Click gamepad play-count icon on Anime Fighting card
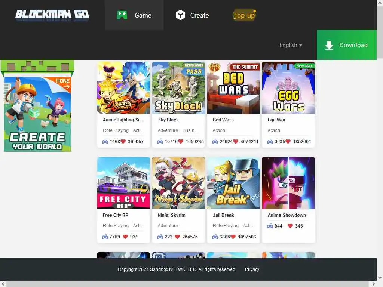The height and width of the screenshot is (287, 383). point(105,141)
